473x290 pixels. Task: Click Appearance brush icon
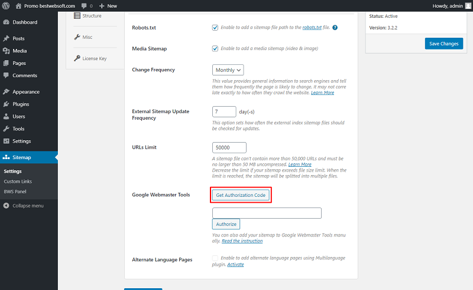tap(6, 91)
